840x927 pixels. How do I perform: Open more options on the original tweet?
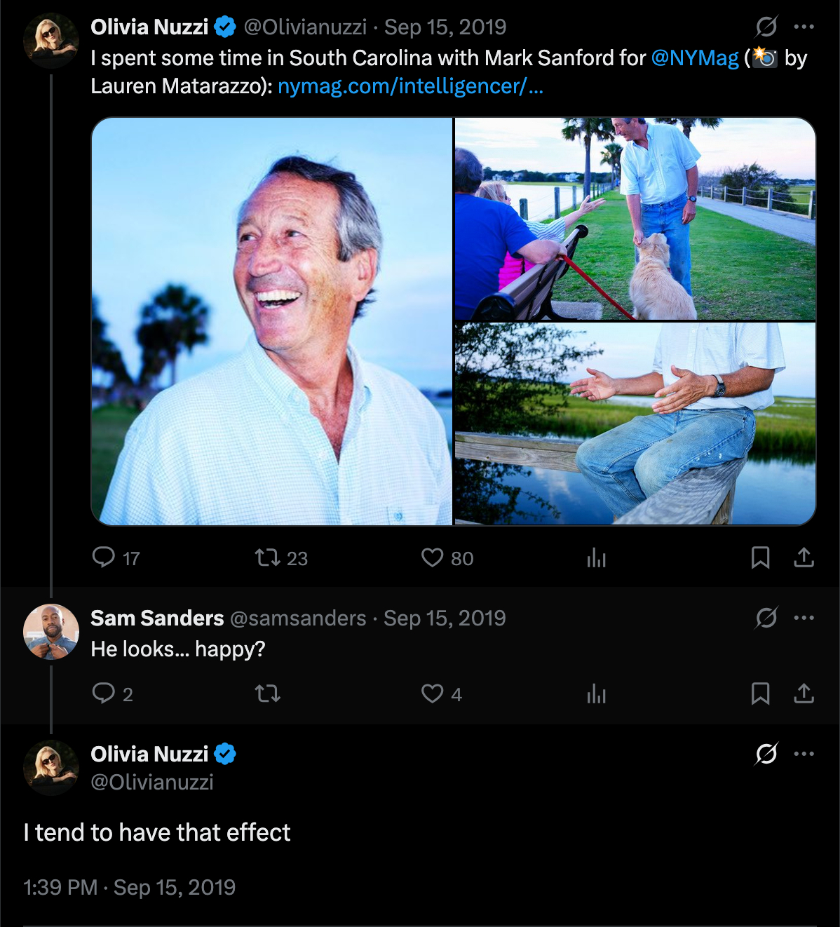tap(804, 27)
